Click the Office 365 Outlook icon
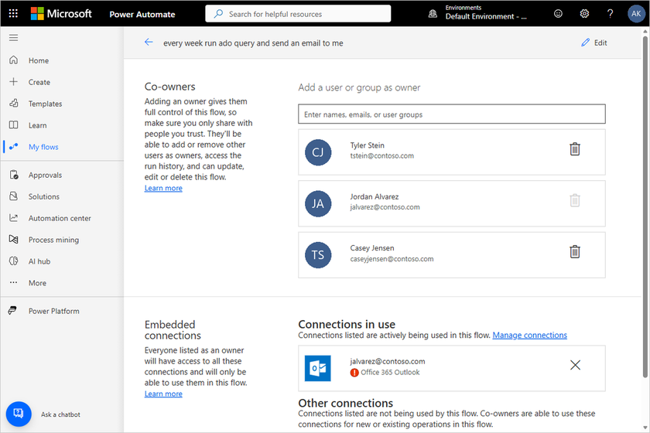Image resolution: width=650 pixels, height=433 pixels. 317,368
